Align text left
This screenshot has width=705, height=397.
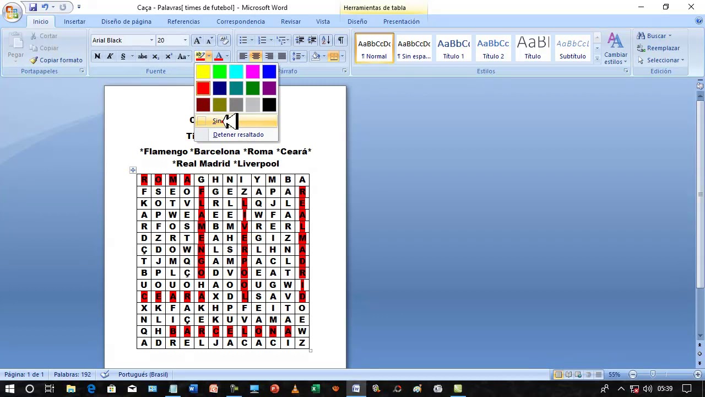243,56
